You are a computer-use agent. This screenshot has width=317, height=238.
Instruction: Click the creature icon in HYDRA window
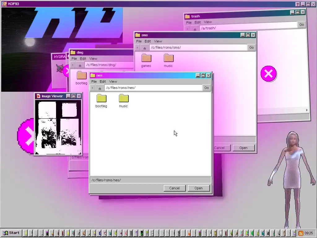click(60, 68)
